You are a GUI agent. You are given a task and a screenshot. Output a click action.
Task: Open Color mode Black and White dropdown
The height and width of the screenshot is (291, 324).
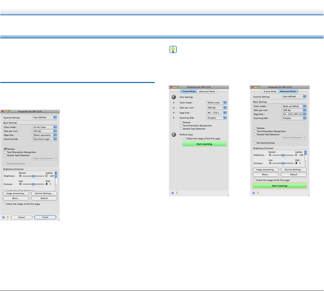click(x=294, y=106)
